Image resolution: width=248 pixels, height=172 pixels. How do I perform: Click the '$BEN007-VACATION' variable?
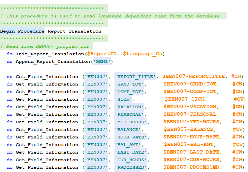(x=190, y=107)
